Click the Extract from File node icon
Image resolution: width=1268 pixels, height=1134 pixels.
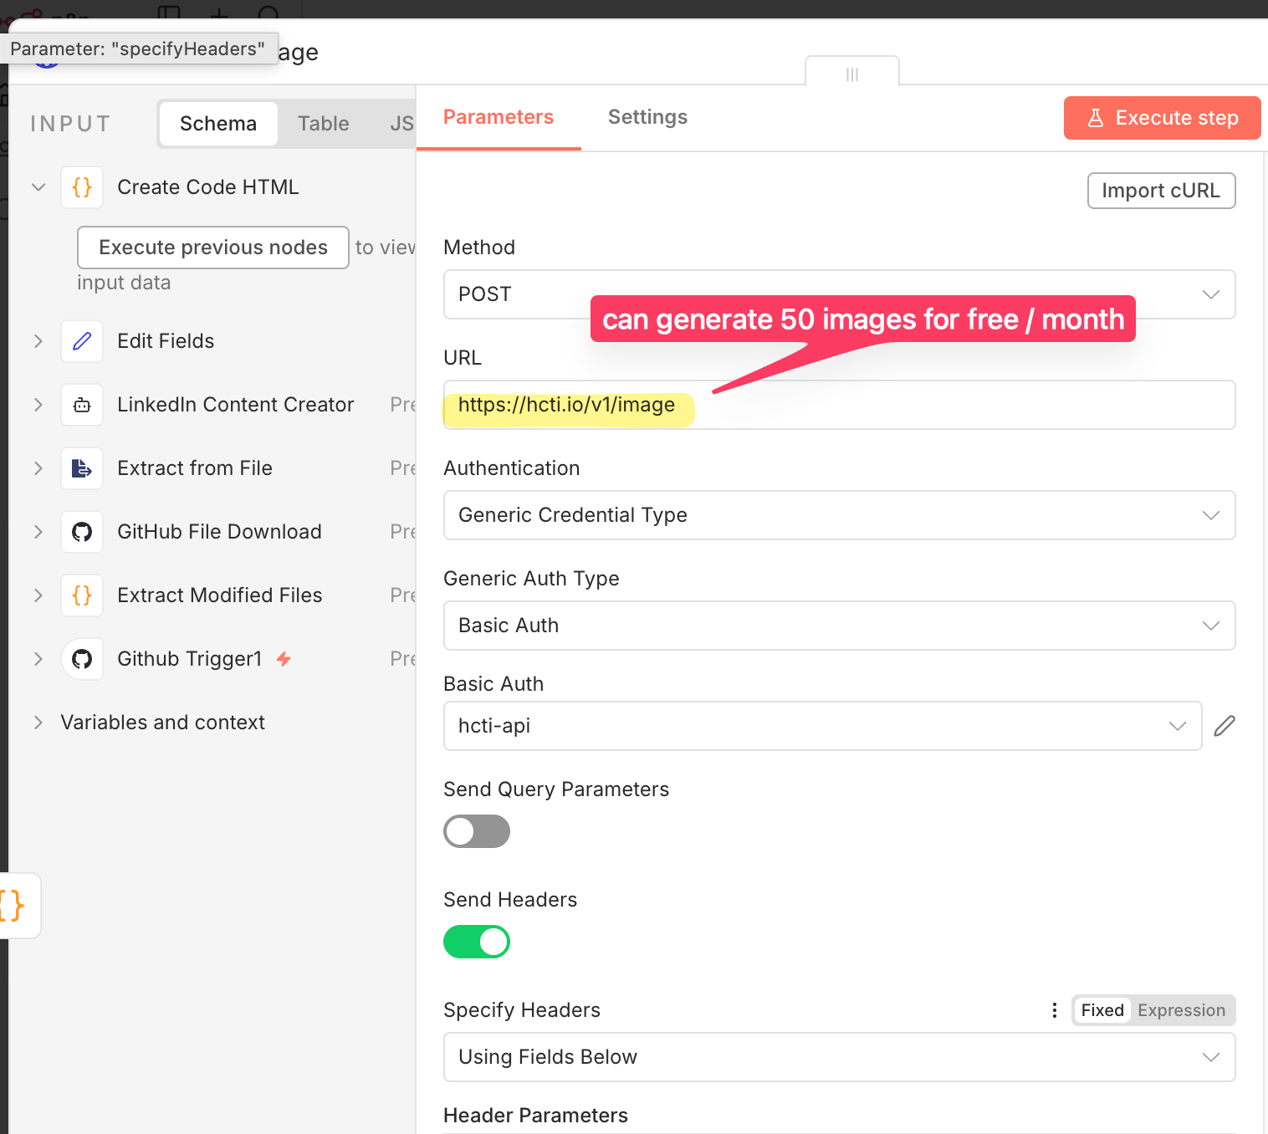[81, 468]
